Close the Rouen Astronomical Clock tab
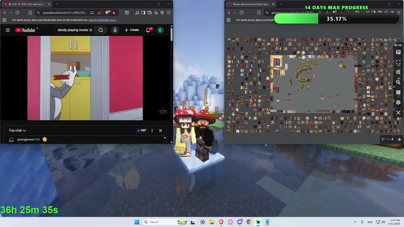 [x=273, y=4]
